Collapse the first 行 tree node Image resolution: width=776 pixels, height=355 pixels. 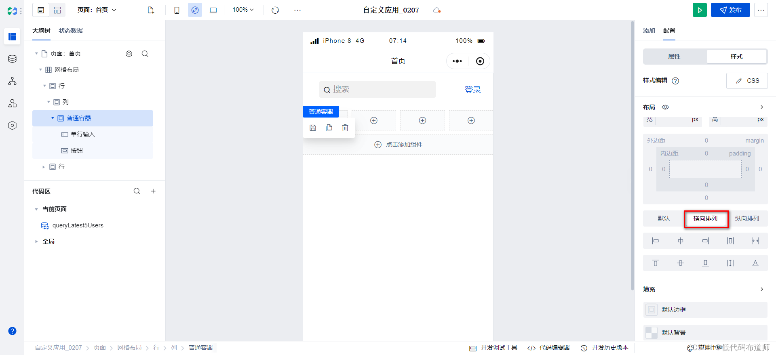44,86
